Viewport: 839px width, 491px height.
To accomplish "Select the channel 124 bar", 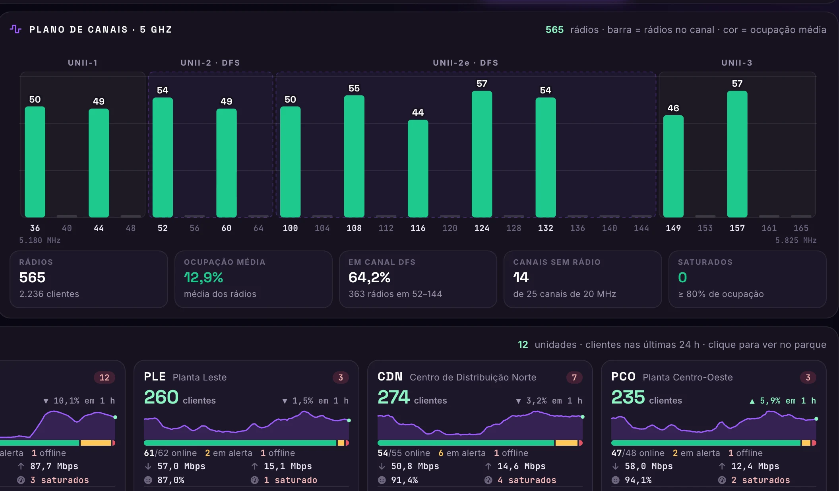I will [x=482, y=154].
